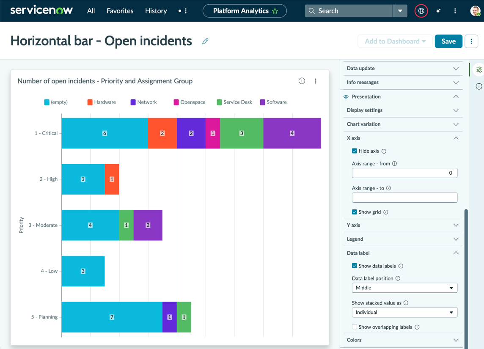Screen dimensions: 484x349
Task: Enable Show overlapping labels
Action: coord(355,327)
